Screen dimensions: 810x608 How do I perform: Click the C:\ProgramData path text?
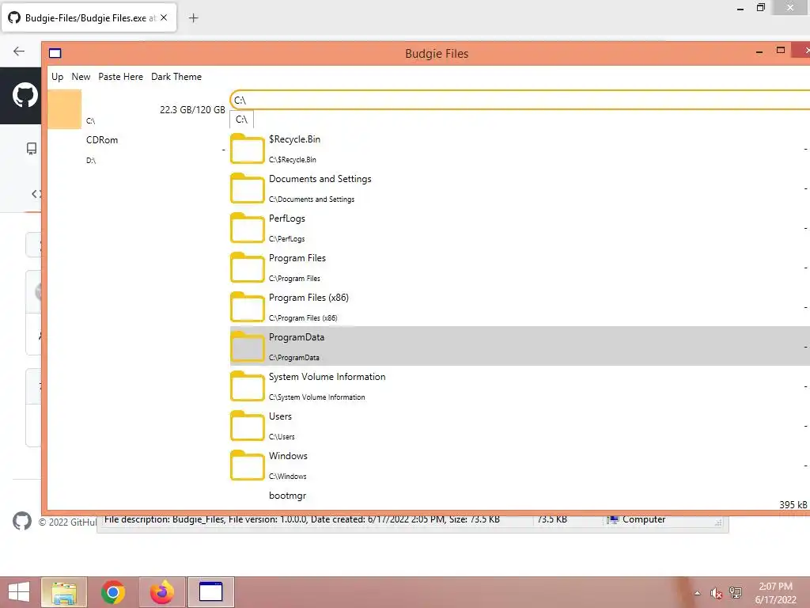point(294,358)
